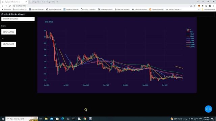Open the notification center icon
The height and width of the screenshot is (121, 216).
click(x=213, y=119)
